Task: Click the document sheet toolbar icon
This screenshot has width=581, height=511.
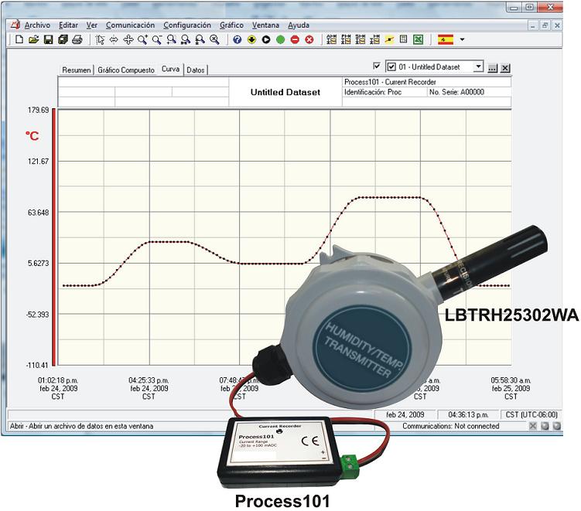Action: tap(404, 39)
